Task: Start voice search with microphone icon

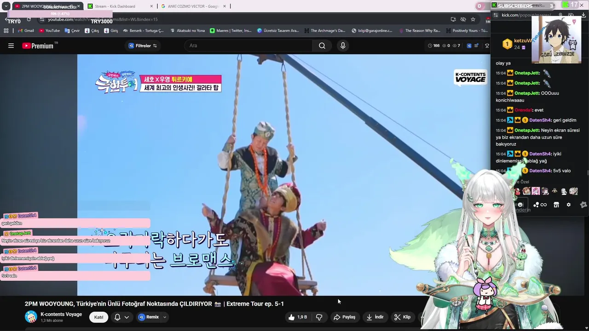Action: tap(343, 46)
